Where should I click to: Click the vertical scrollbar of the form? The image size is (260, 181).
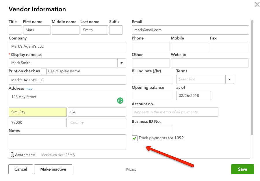[252, 78]
